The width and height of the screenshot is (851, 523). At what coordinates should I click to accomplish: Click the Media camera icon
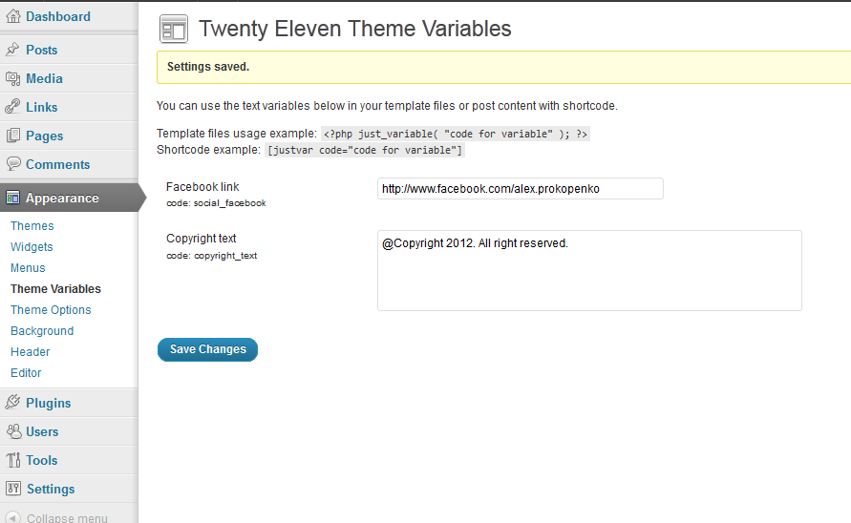pyautogui.click(x=13, y=78)
